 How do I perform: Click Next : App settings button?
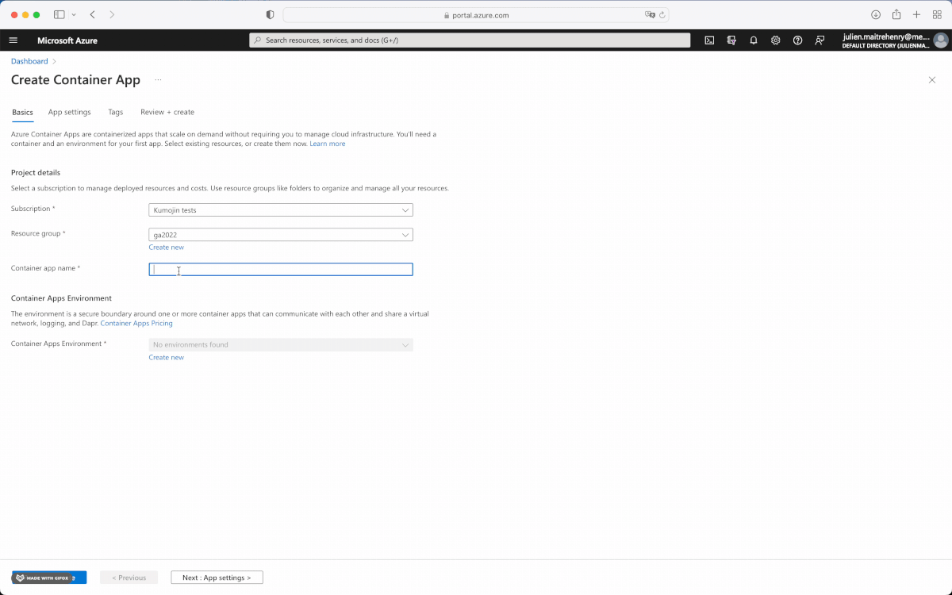click(217, 578)
